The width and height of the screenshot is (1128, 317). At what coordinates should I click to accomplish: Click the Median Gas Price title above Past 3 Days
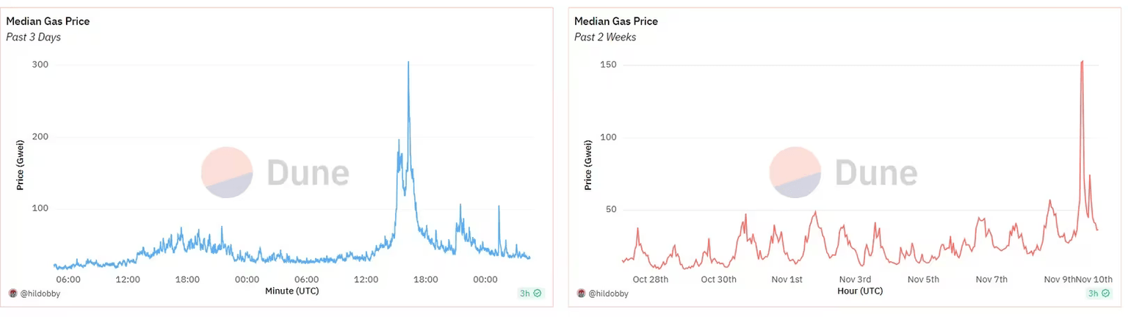click(48, 21)
